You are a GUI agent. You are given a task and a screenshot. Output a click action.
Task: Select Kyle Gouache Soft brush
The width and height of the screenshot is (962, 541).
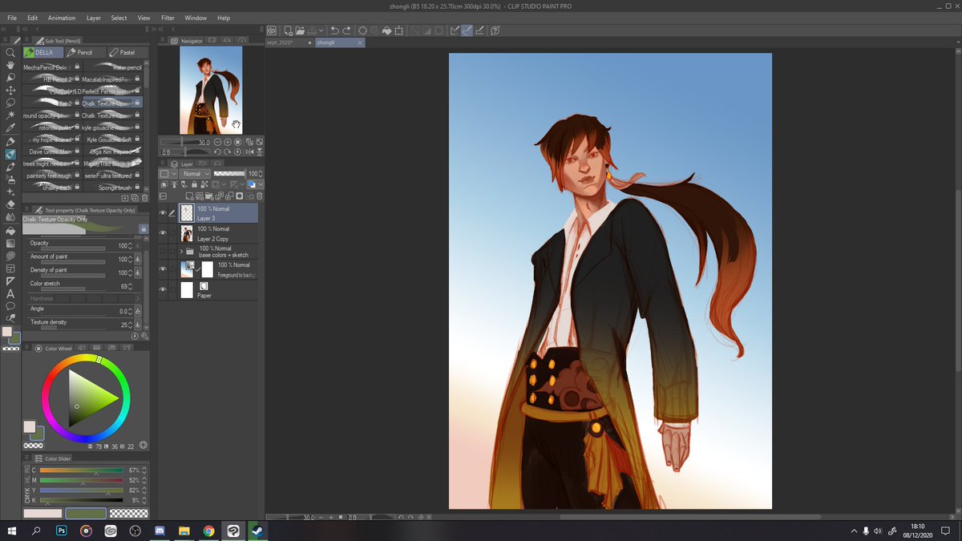click(112, 139)
